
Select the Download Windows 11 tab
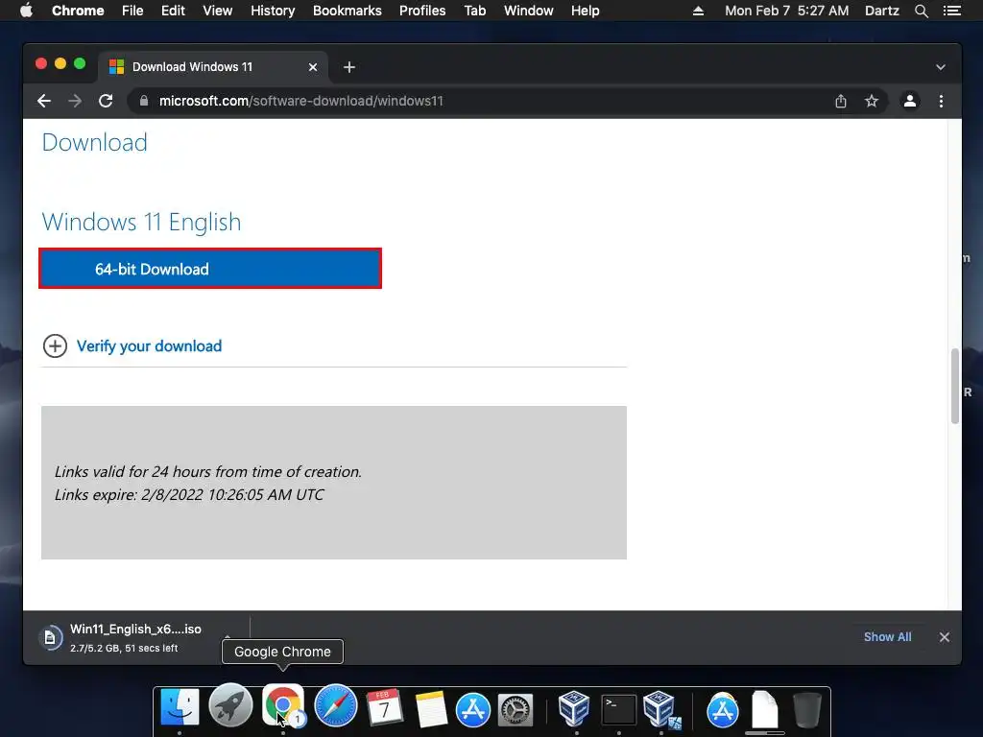(212, 67)
